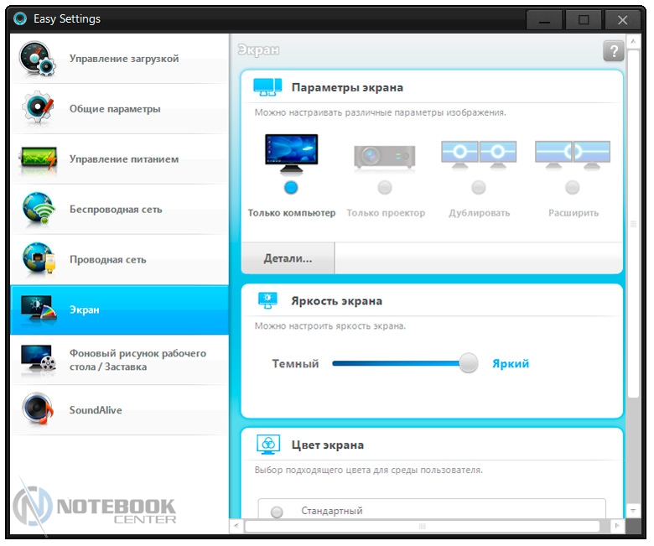Select the Дублировать display mode radio
The width and height of the screenshot is (654, 546).
(479, 187)
